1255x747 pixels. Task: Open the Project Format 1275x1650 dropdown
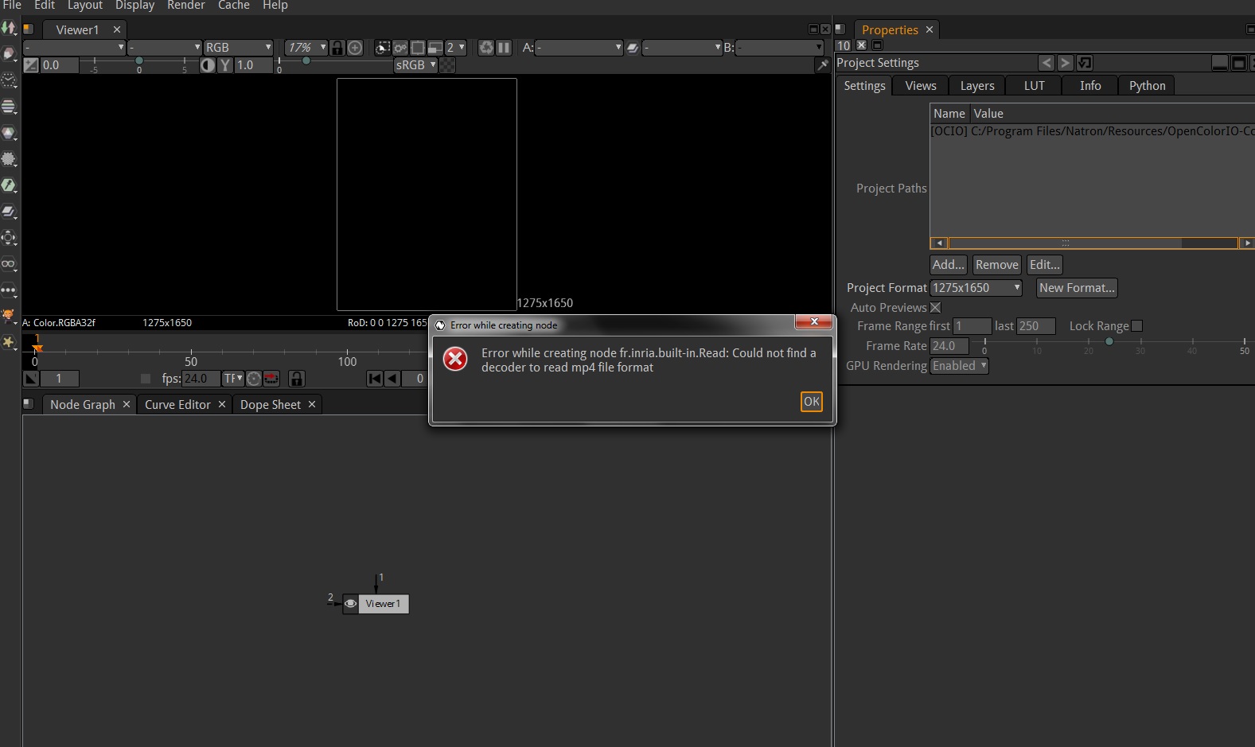coord(976,288)
